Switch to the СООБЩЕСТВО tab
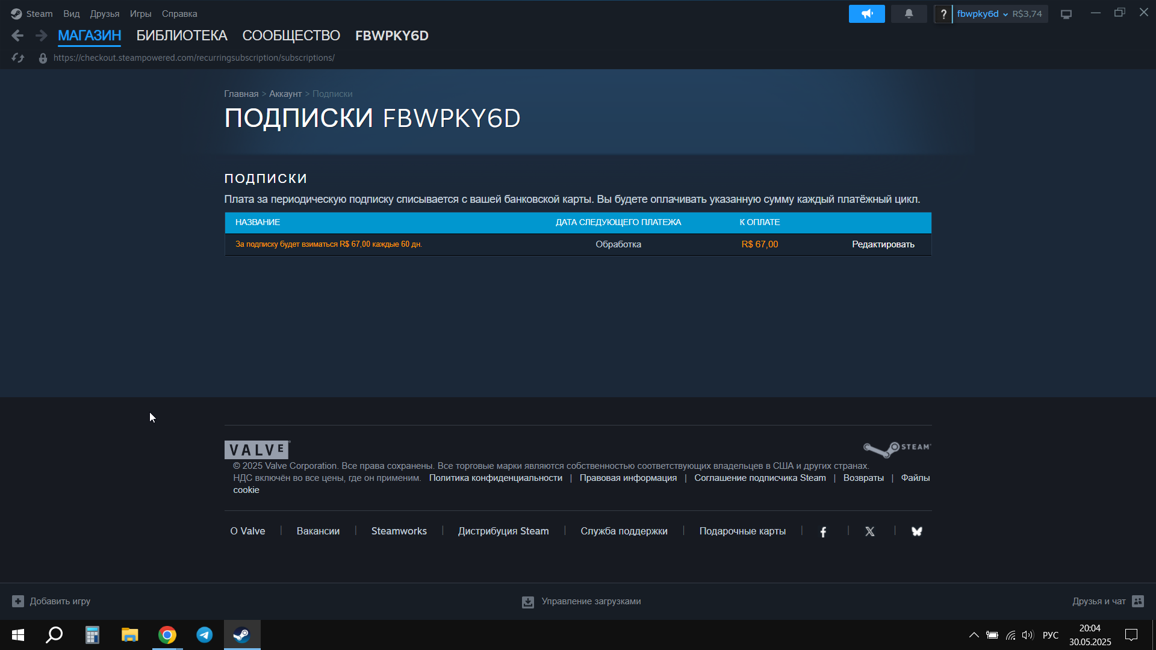Screen dimensions: 1156x650 tap(291, 36)
